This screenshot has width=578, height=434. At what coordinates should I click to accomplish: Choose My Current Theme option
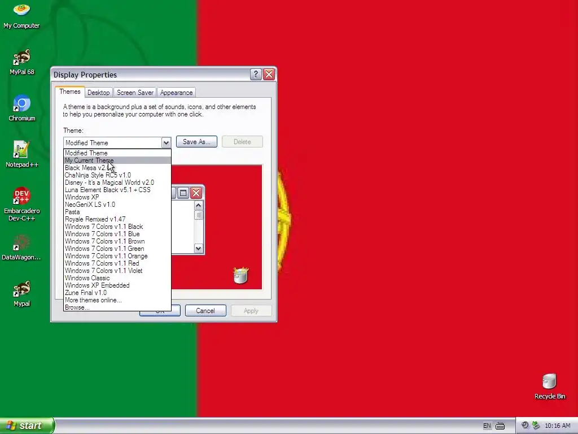117,160
